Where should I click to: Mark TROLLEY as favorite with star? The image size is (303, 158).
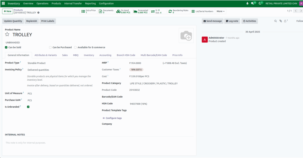coord(7,34)
